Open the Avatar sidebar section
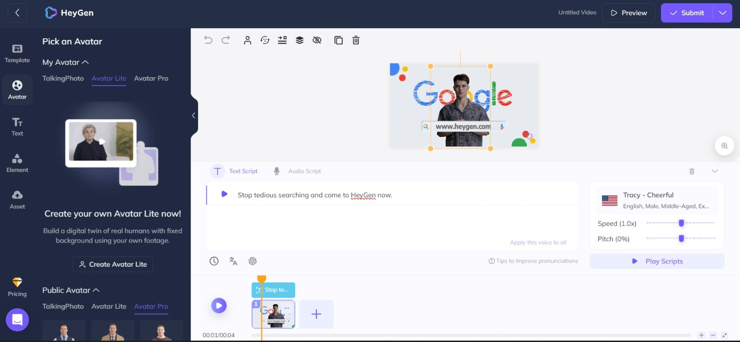The width and height of the screenshot is (740, 342). click(17, 90)
